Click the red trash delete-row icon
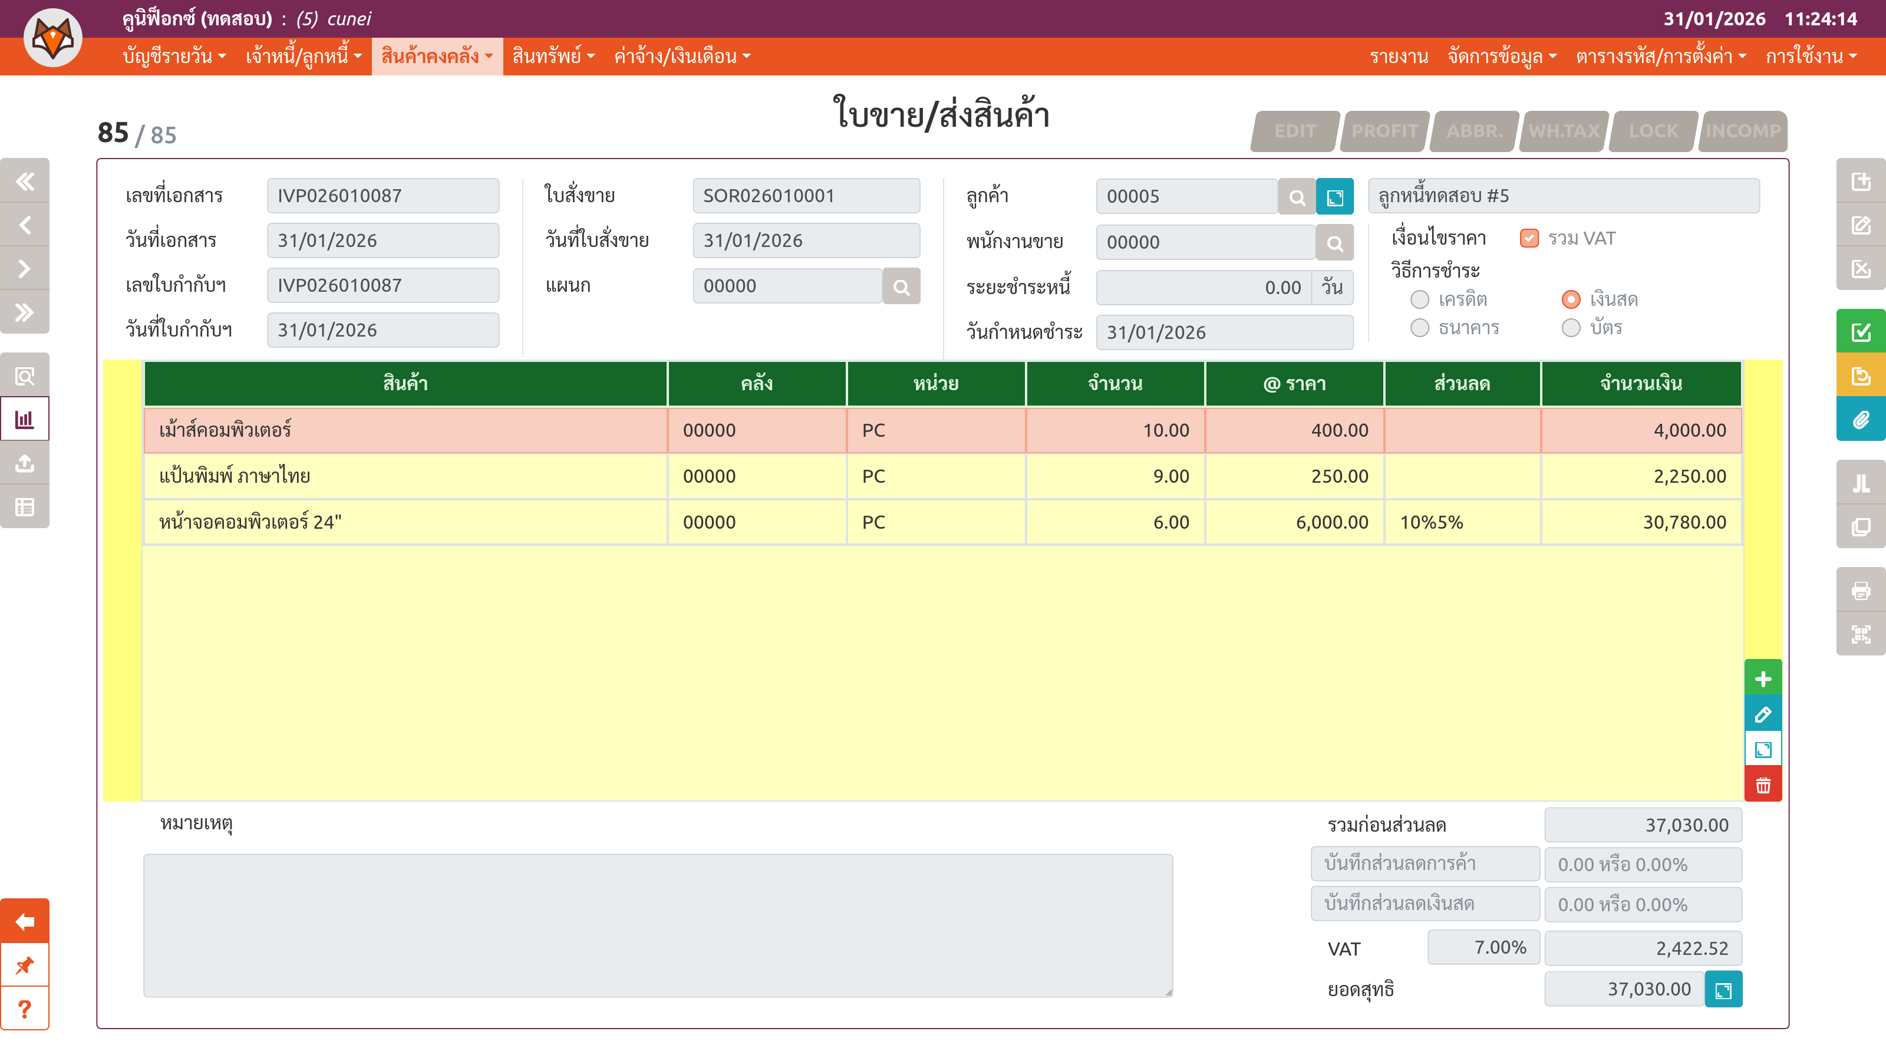The height and width of the screenshot is (1061, 1886). point(1763,786)
